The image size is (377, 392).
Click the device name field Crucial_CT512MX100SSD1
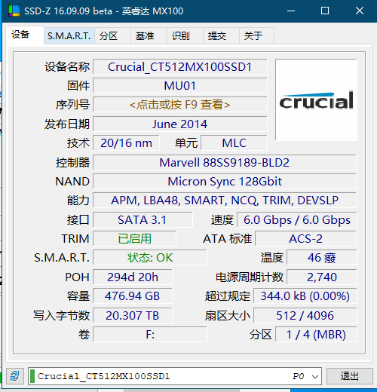tap(179, 67)
